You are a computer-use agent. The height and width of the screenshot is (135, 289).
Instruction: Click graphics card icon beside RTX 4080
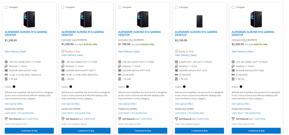233,70
